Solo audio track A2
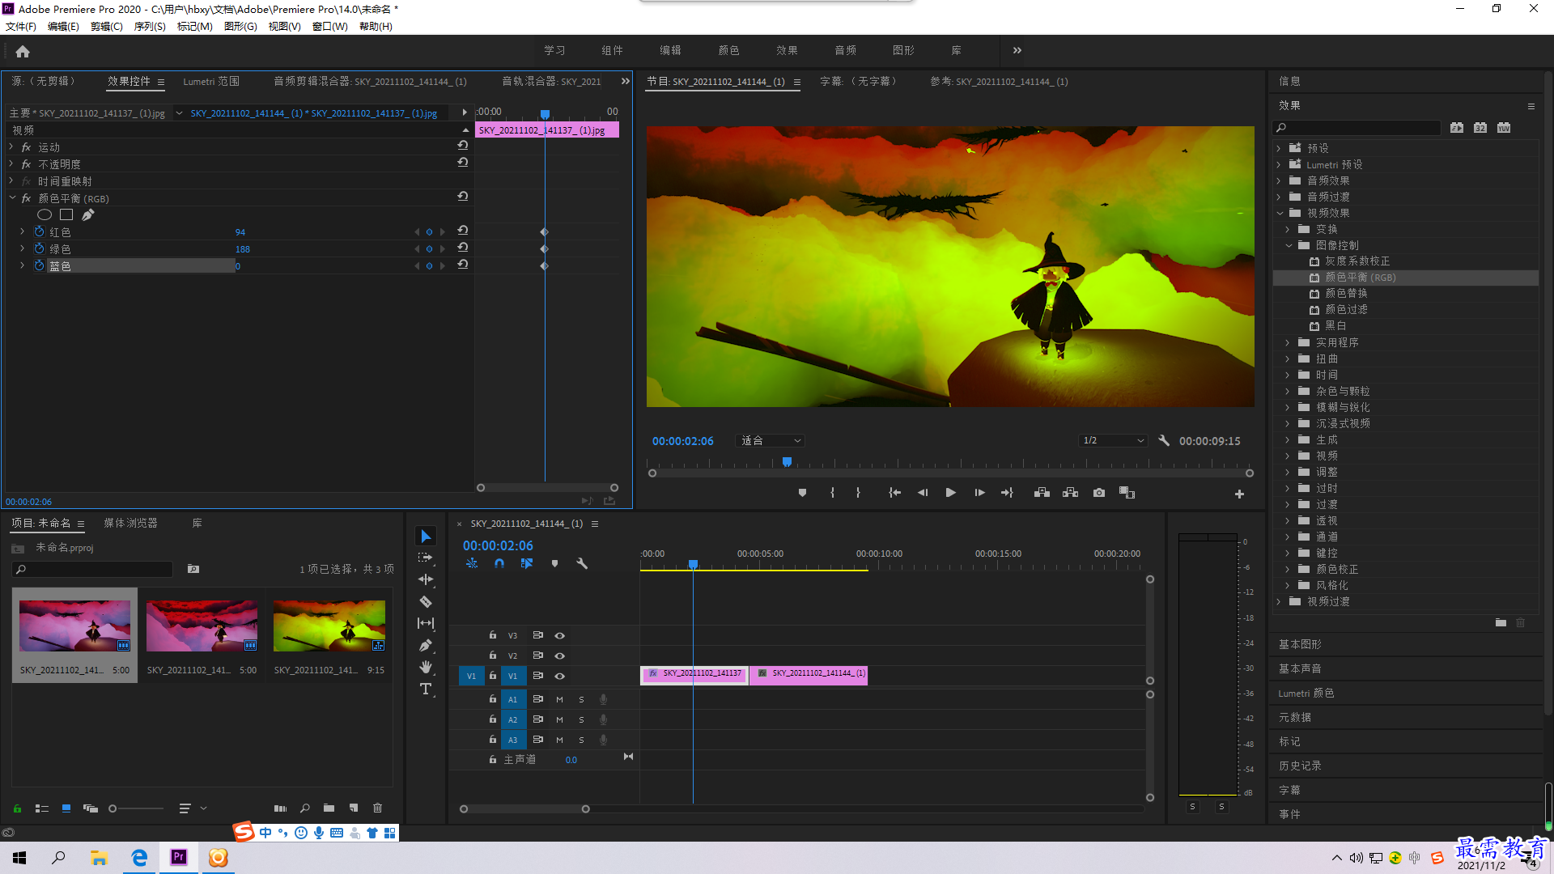Screen dimensions: 1554x874 click(581, 719)
